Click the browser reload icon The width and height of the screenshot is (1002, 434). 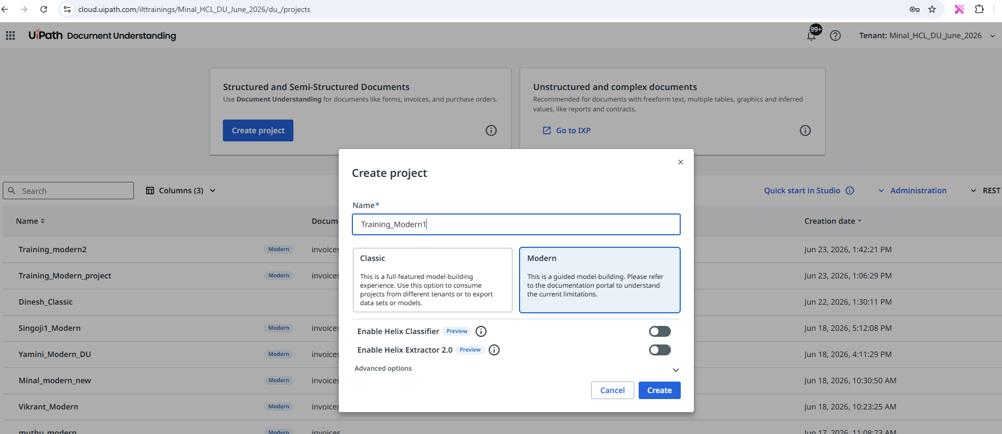(44, 9)
